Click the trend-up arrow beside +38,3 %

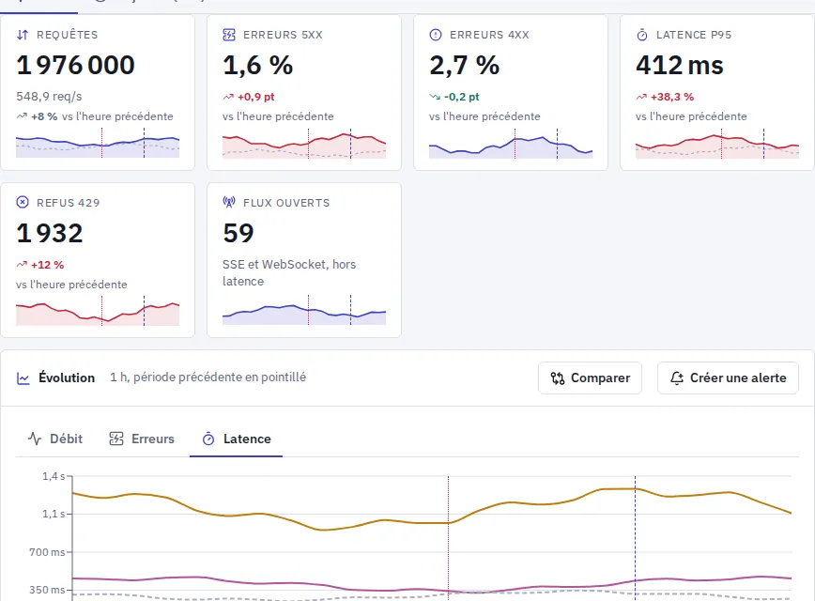click(x=641, y=97)
